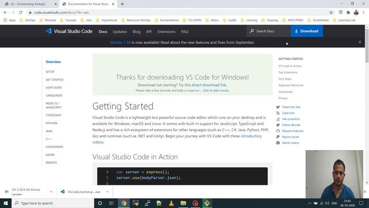Image resolution: width=369 pixels, height=208 pixels.
Task: Close the downloads bar
Action: 364,192
